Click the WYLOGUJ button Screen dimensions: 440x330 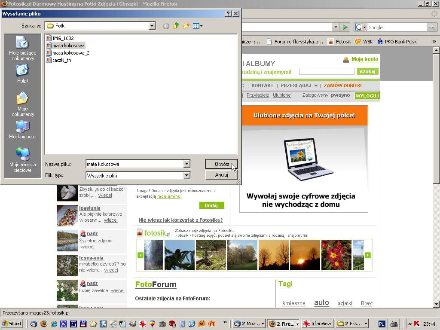pyautogui.click(x=367, y=96)
